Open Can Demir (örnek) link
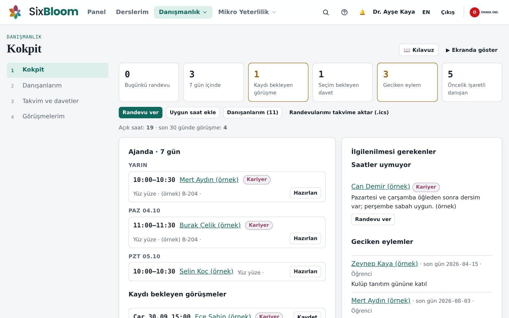 [x=380, y=186]
